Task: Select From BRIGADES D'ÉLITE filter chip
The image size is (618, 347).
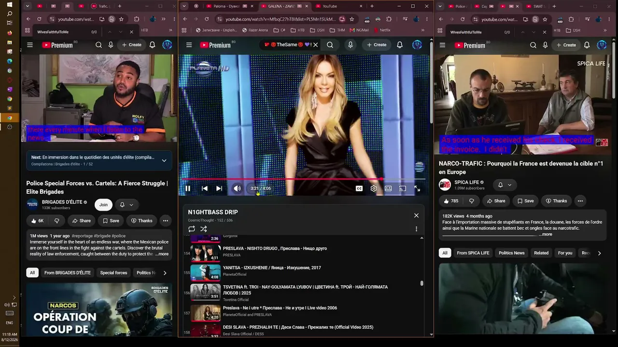Action: (68, 273)
